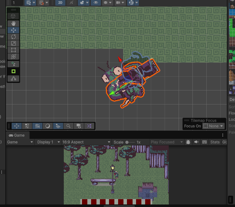Image resolution: width=235 pixels, height=207 pixels.
Task: Click the lamp post in Game view
Action: point(112,179)
